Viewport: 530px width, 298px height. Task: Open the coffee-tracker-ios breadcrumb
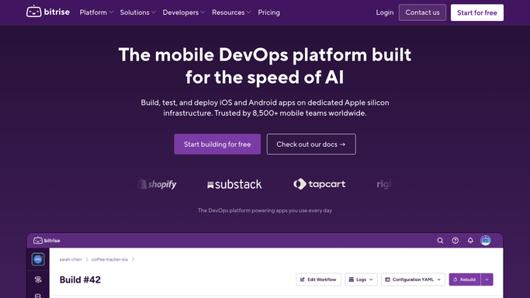coord(109,259)
